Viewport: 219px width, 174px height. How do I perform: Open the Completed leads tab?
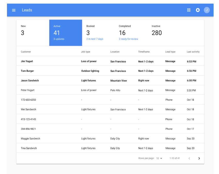click(x=131, y=33)
